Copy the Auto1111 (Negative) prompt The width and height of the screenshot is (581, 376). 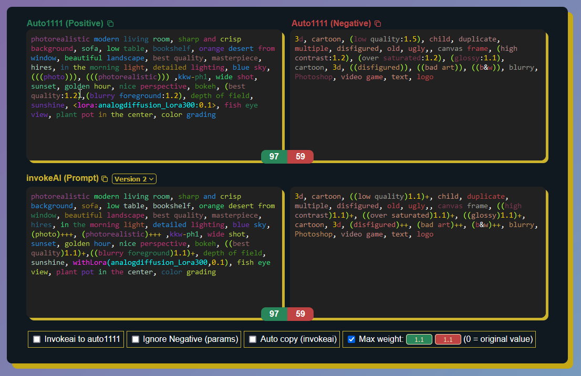coord(378,24)
